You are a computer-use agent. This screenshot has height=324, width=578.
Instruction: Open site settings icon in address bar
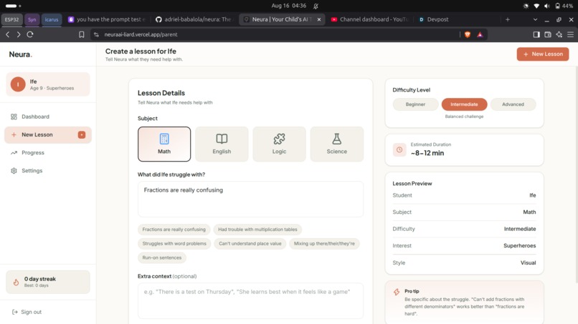tap(96, 34)
